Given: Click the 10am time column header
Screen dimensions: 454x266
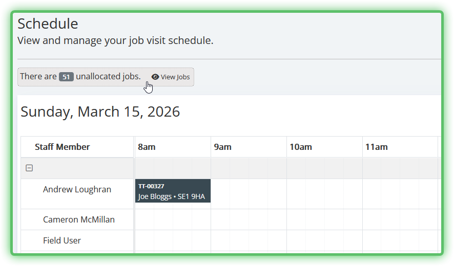Looking at the screenshot, I should click(300, 147).
